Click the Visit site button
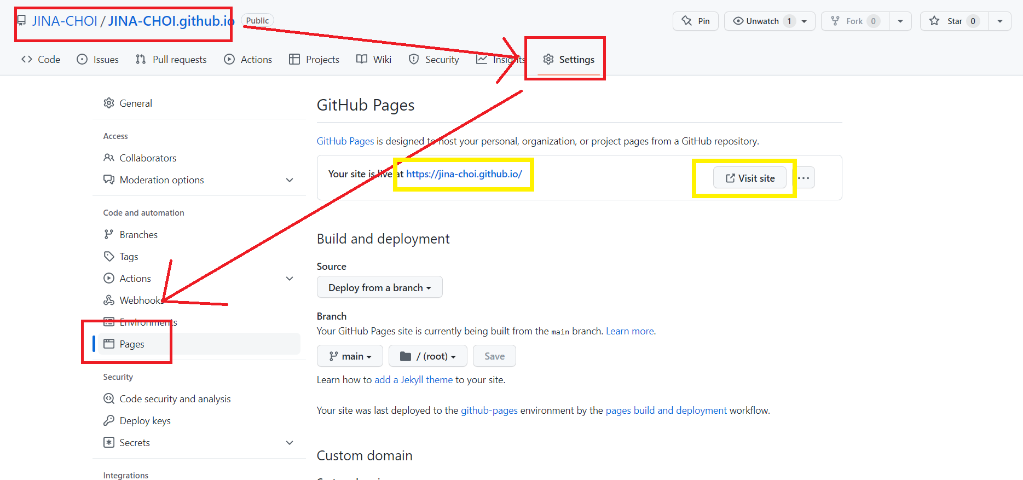1023x480 pixels. tap(750, 178)
